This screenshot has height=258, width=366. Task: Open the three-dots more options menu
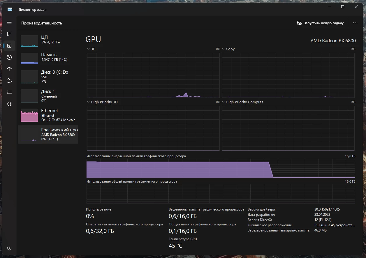[355, 23]
